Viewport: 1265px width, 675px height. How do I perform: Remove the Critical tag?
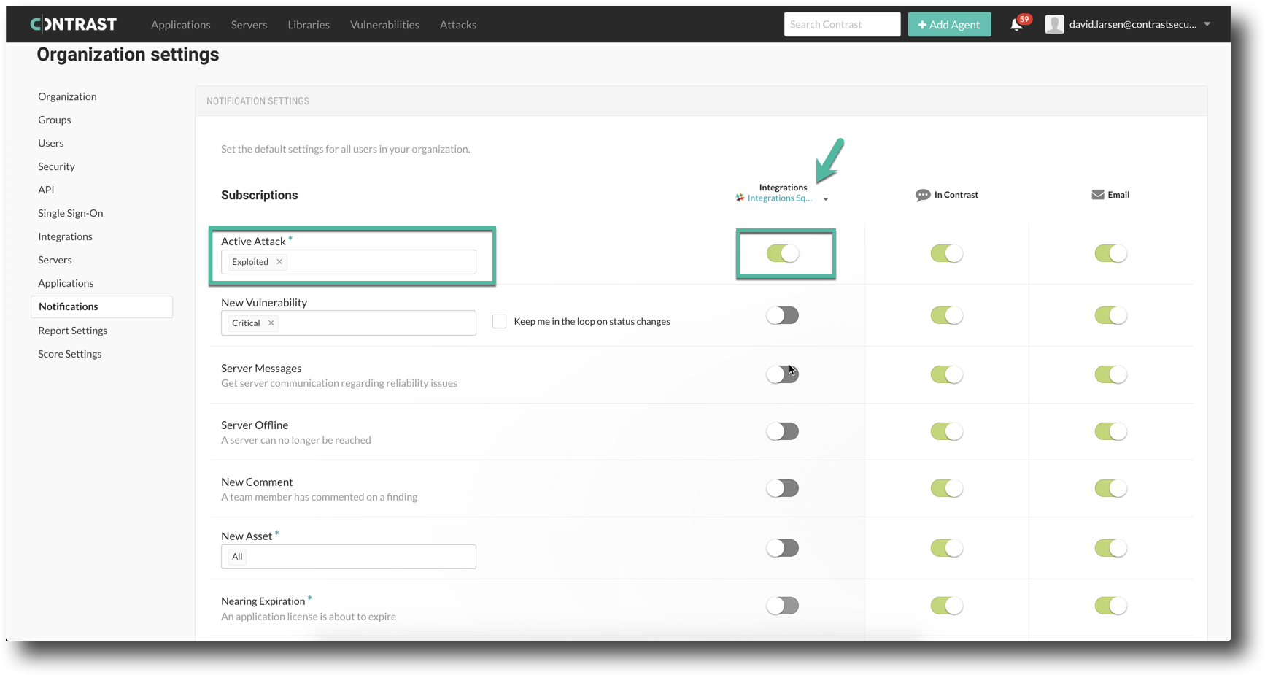click(x=271, y=323)
